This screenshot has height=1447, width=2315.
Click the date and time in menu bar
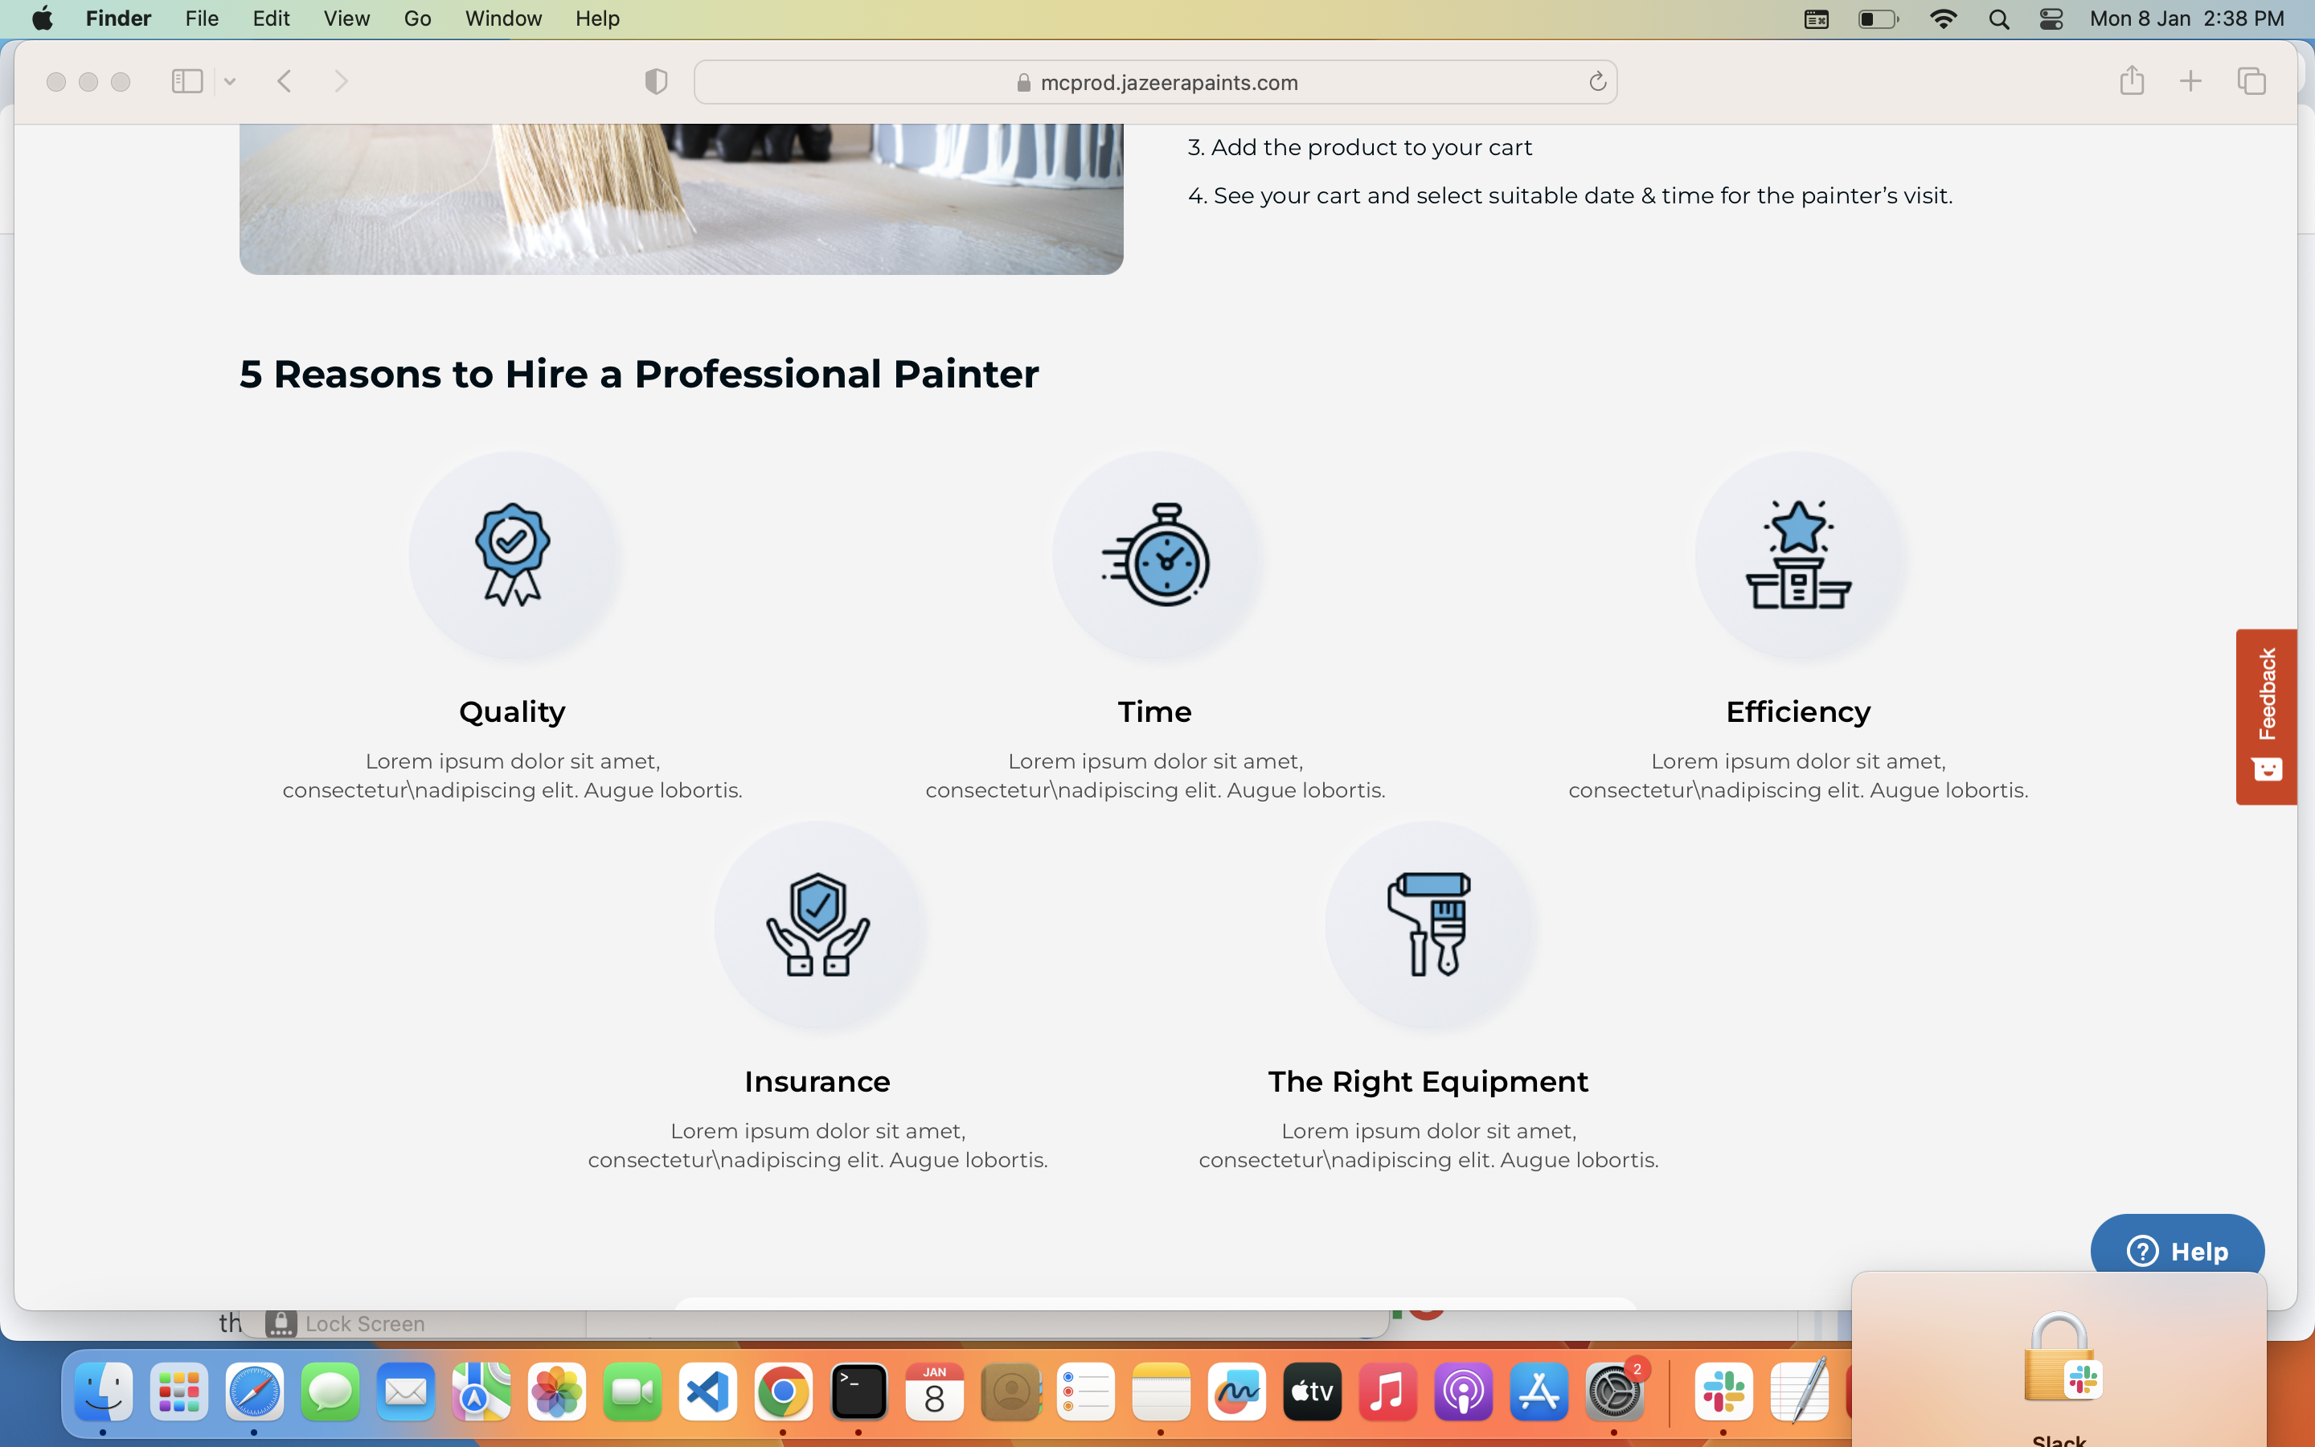point(2187,18)
